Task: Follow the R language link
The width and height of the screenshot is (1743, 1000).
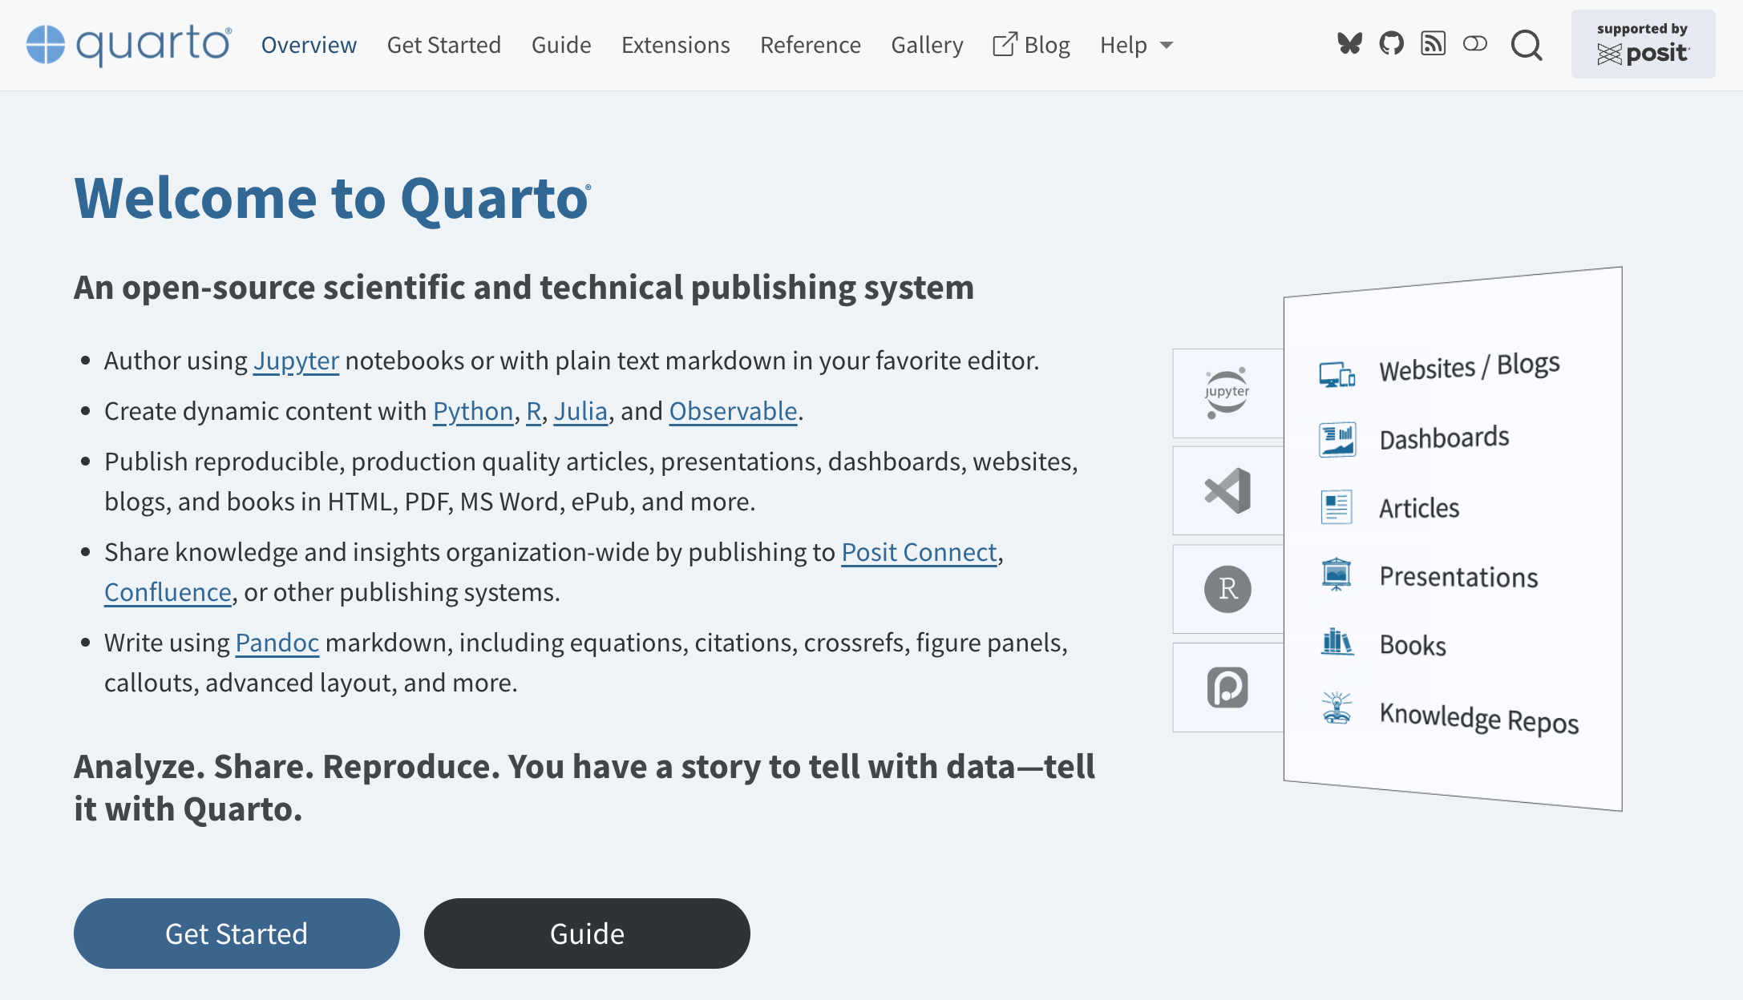Action: (x=533, y=411)
